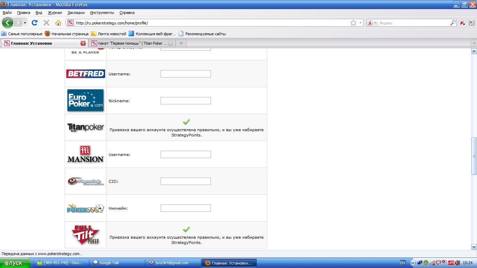This screenshot has height=268, width=477.
Task: Switch to jora364@gmail.com taskbar window
Action: 173,263
